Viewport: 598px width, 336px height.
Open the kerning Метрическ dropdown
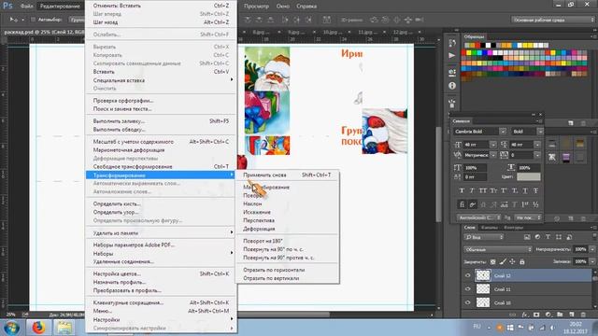click(493, 155)
